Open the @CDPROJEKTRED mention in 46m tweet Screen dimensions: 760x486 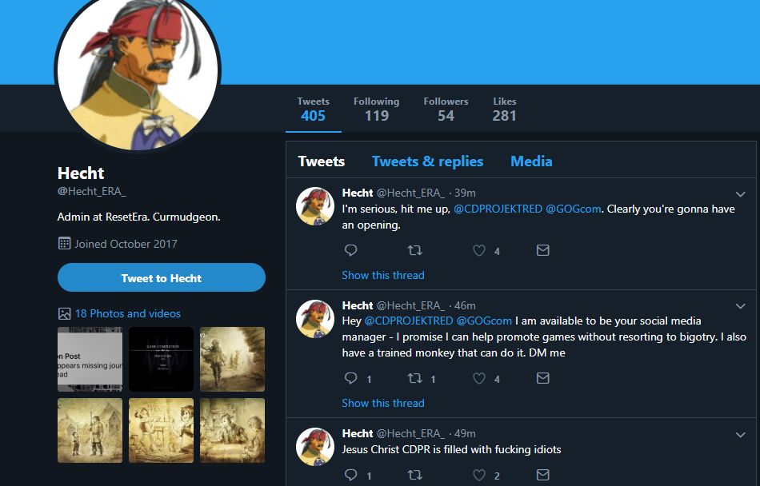[409, 321]
